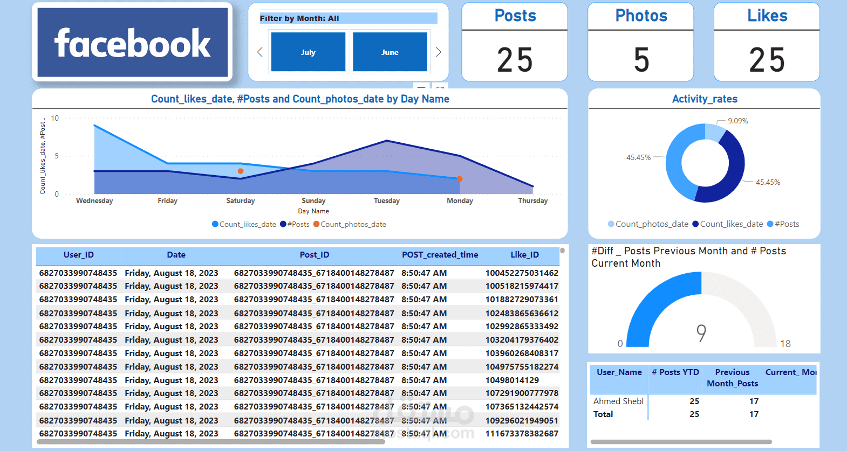Click #Posts legend marker in the line chart
Image resolution: width=847 pixels, height=451 pixels.
[x=283, y=224]
